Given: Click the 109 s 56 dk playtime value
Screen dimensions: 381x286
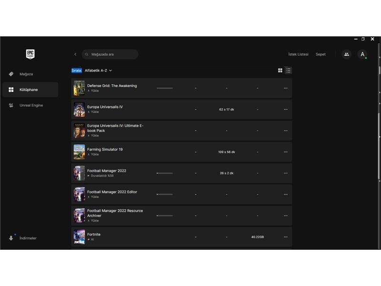Looking at the screenshot, I should pos(227,152).
